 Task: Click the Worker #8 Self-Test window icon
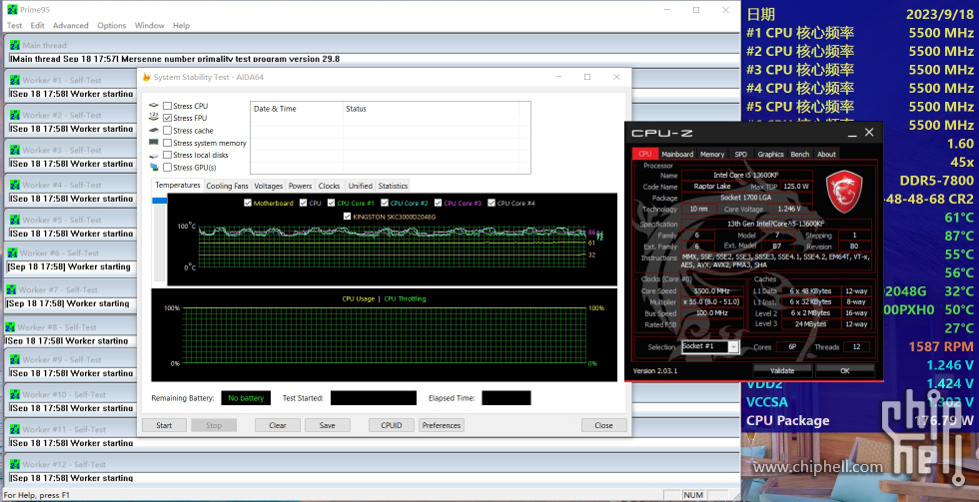(x=9, y=326)
